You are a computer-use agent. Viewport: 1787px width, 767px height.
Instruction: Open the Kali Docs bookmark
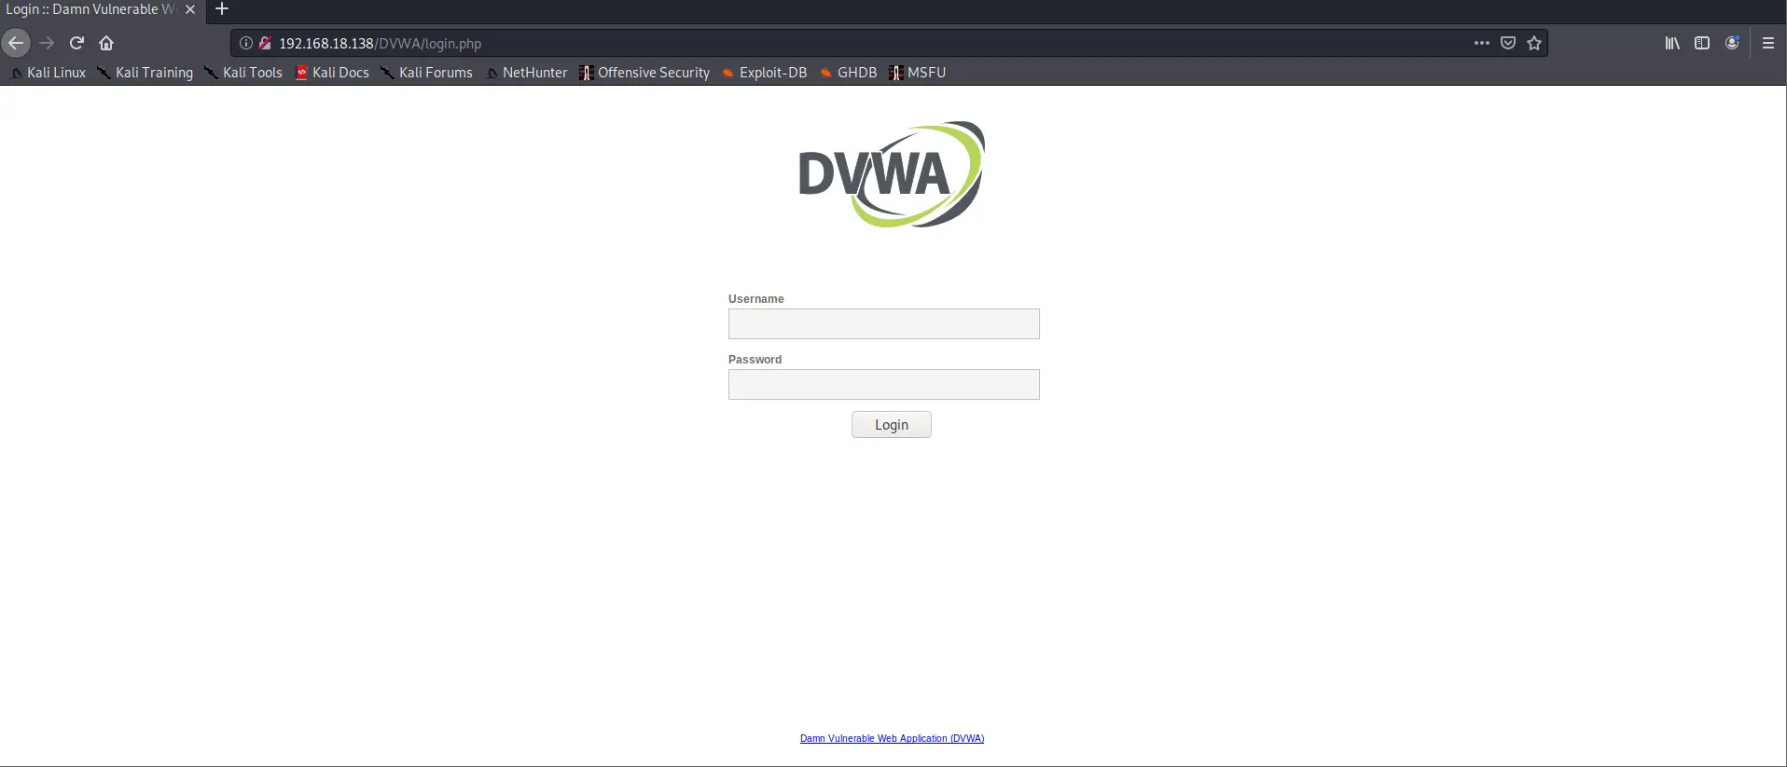point(333,73)
